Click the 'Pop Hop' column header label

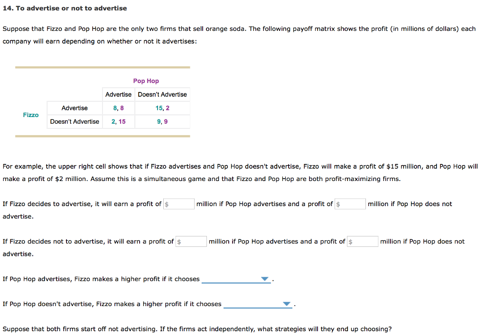pyautogui.click(x=146, y=81)
